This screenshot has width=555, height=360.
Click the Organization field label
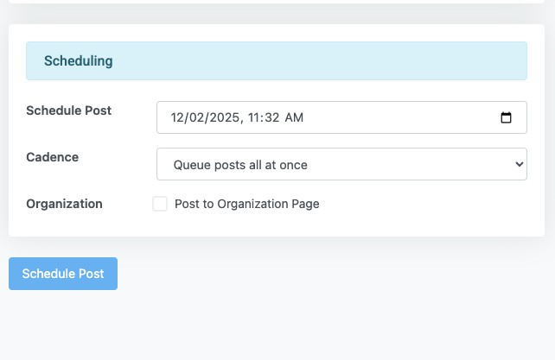pyautogui.click(x=65, y=204)
